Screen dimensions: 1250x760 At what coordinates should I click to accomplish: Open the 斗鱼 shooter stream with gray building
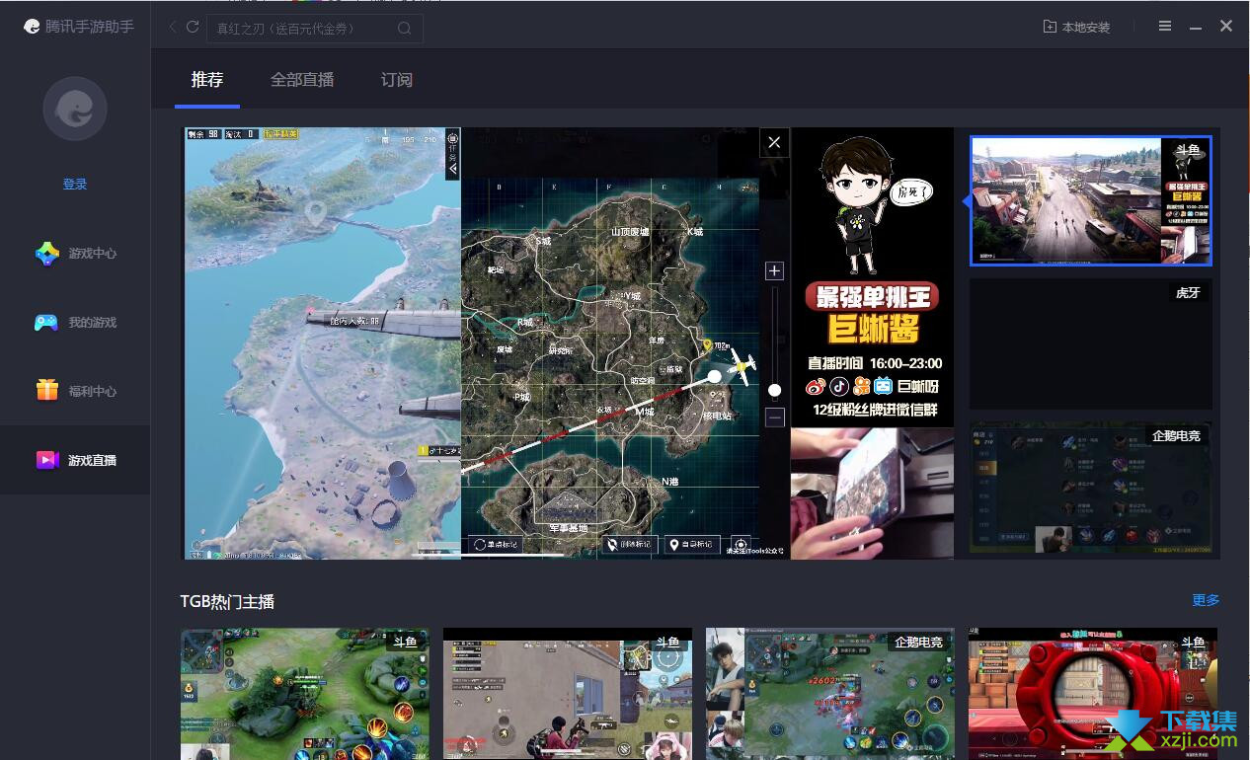tap(568, 694)
